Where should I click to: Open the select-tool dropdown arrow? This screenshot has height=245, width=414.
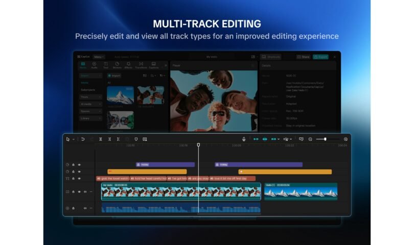click(73, 139)
